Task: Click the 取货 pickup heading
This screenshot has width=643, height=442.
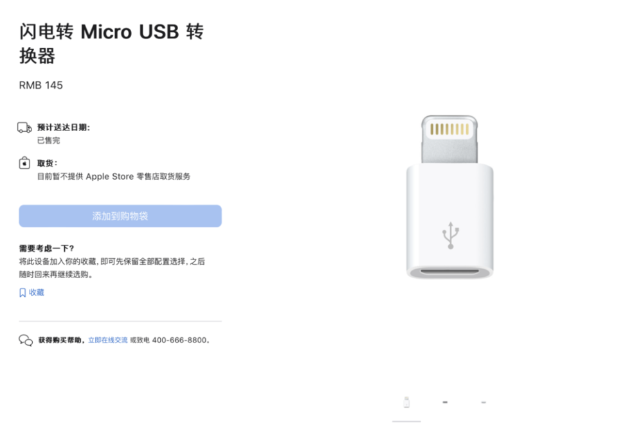Action: (47, 163)
